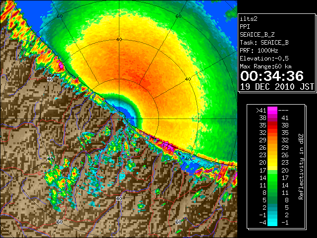Pick the yellow band beside legend value 20
Image resolution: width=317 pixels, height=238 pixels.
tap(272, 163)
